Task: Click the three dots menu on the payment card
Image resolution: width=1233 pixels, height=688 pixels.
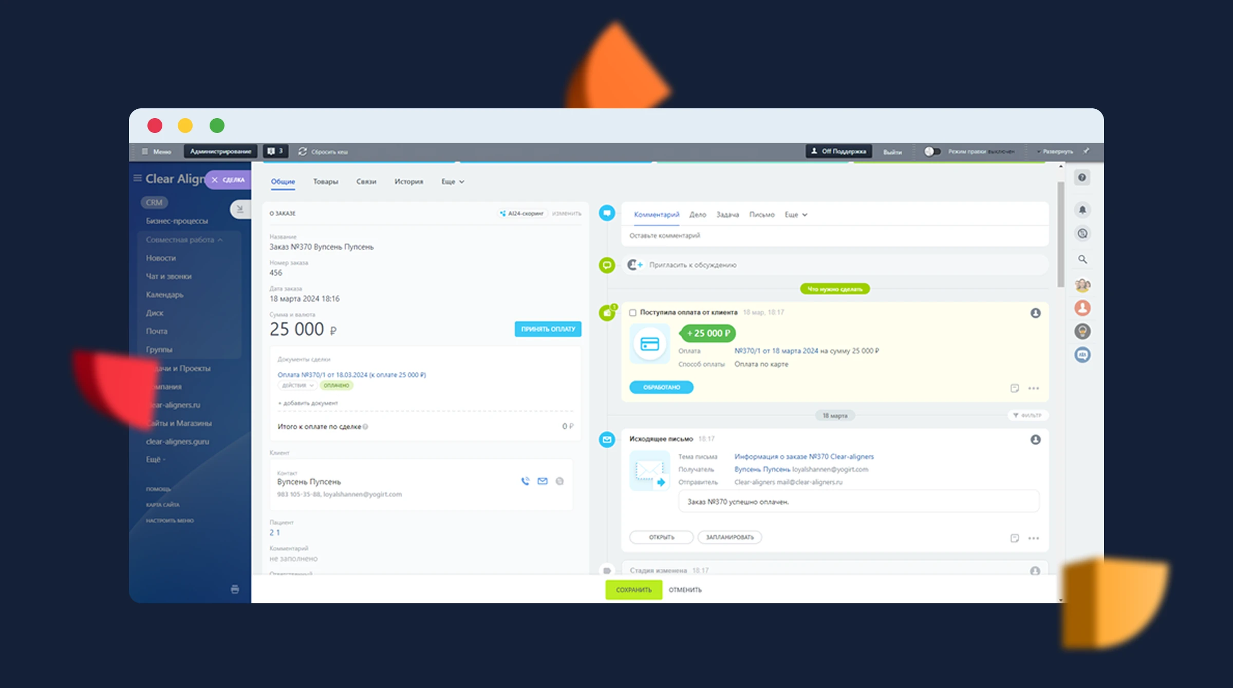Action: pos(1034,388)
